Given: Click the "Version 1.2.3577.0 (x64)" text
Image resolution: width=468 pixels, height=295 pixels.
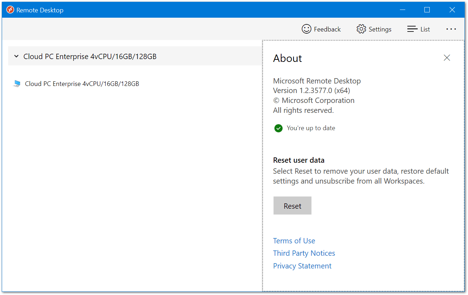Looking at the screenshot, I should pos(312,91).
